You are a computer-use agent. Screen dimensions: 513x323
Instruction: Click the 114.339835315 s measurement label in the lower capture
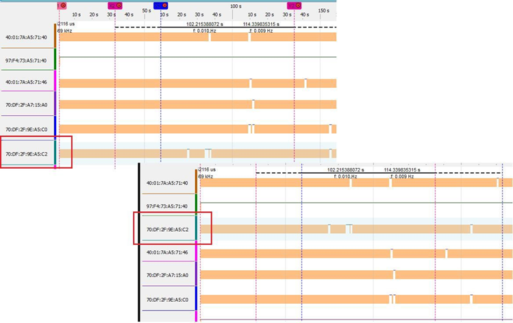pyautogui.click(x=402, y=170)
